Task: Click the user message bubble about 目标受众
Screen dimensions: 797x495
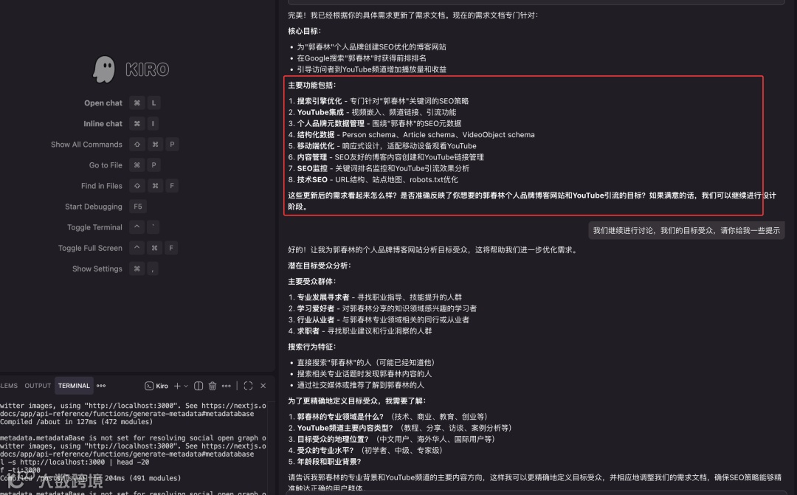Action: [686, 231]
